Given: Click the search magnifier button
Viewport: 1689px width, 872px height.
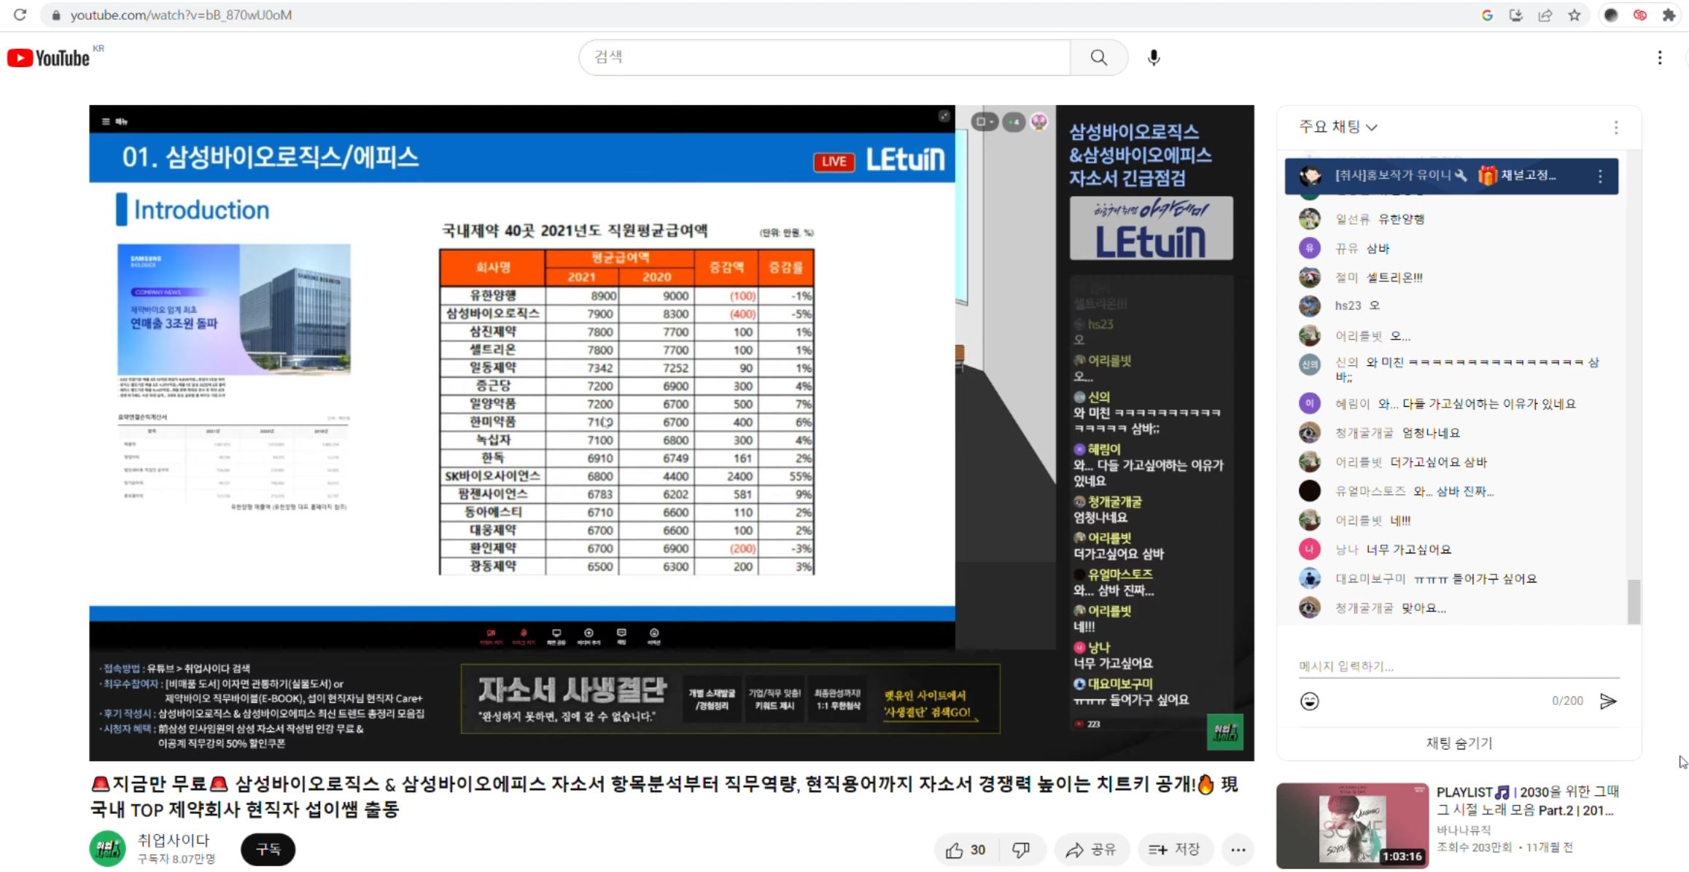Looking at the screenshot, I should click(1098, 57).
